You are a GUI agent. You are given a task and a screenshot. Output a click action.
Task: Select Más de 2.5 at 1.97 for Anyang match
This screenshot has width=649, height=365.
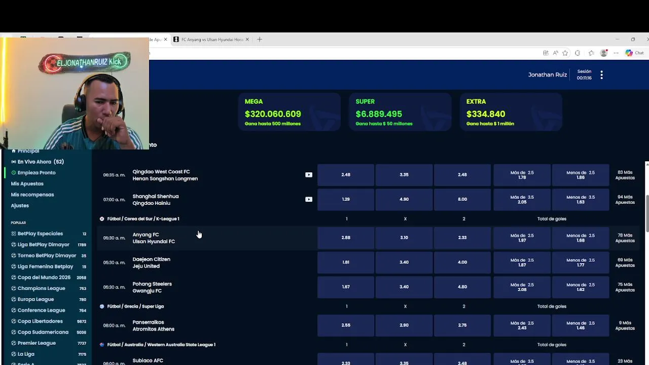pos(522,238)
